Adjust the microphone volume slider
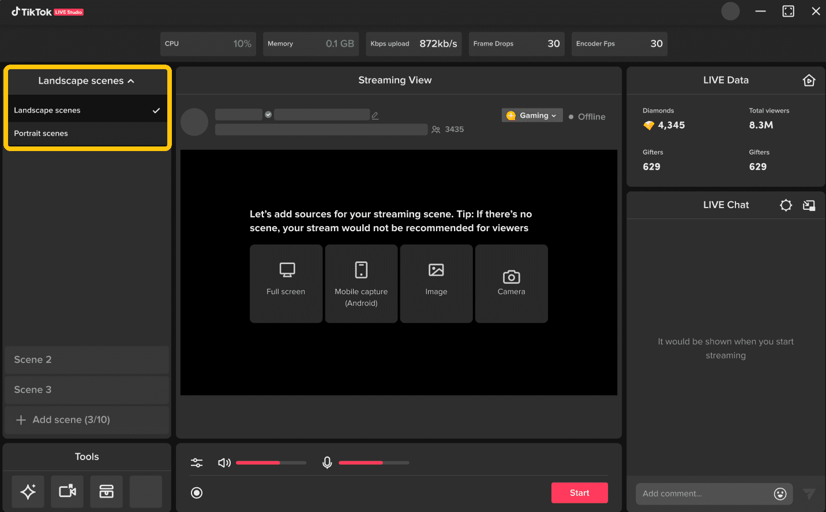 [374, 462]
